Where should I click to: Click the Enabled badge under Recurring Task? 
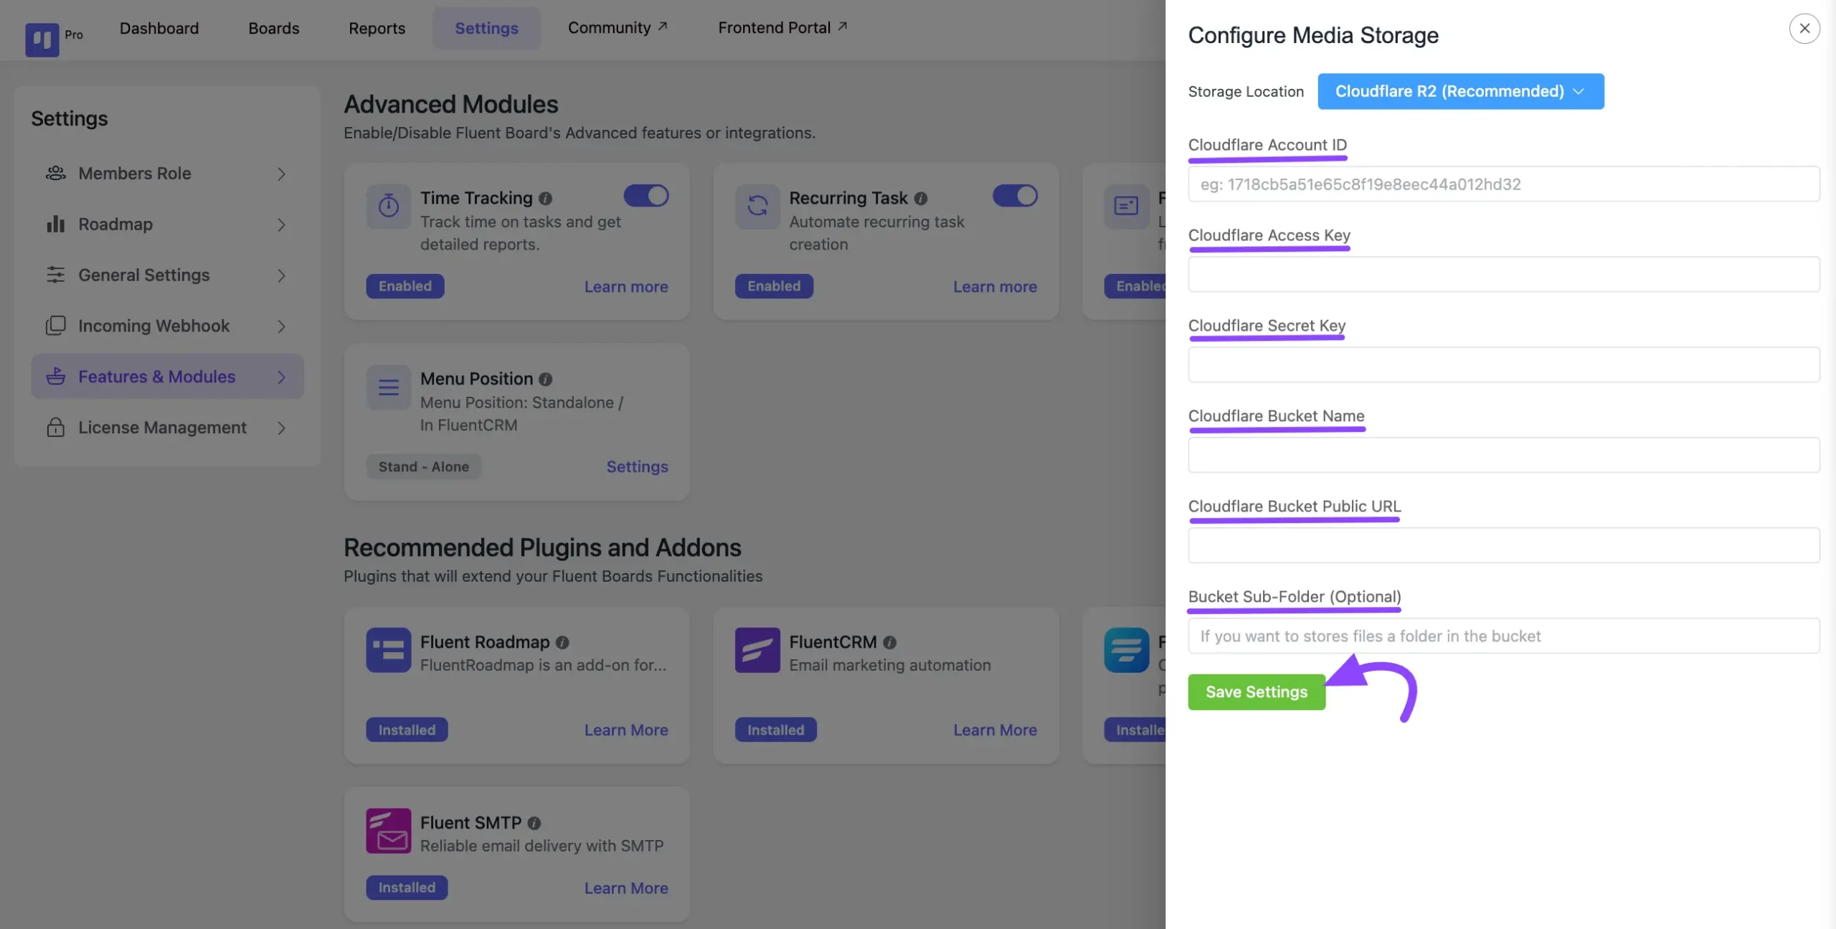coord(774,286)
